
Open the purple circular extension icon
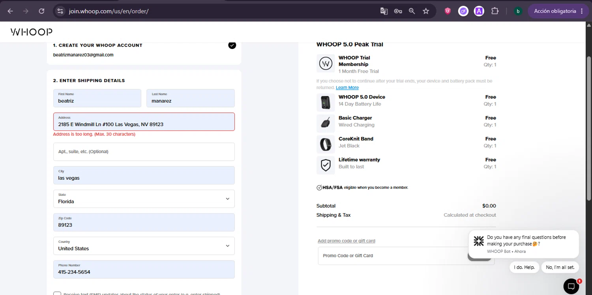463,11
